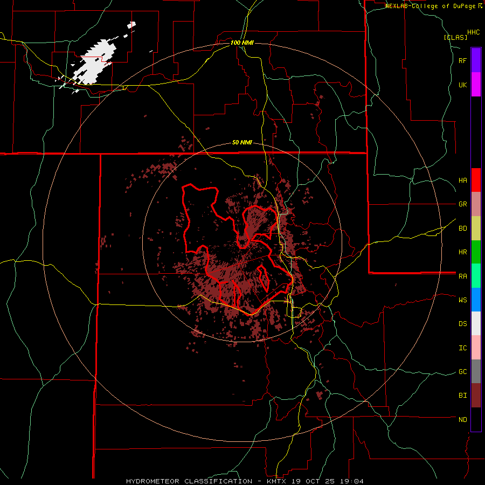Image resolution: width=485 pixels, height=485 pixels.
Task: Click the RA light-green legend swatch
Action: (x=476, y=276)
